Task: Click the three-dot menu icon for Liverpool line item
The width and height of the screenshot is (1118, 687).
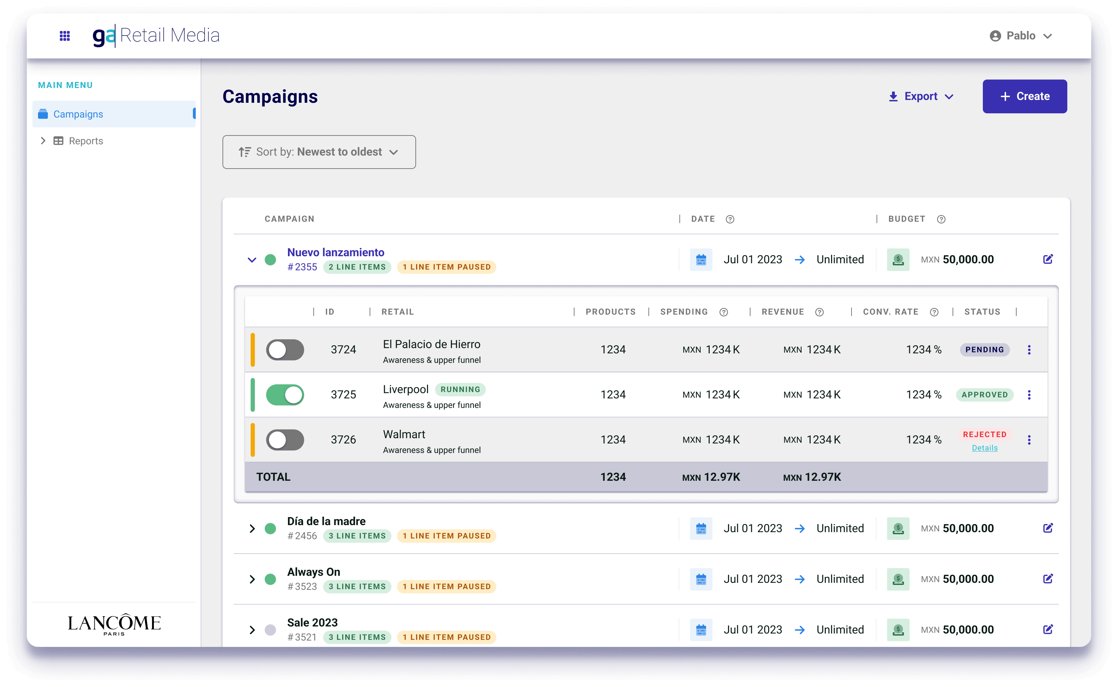Action: pos(1030,395)
